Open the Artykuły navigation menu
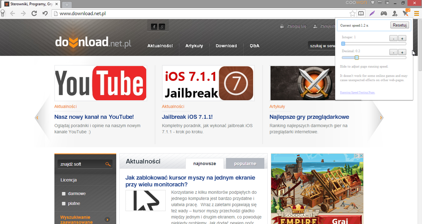This screenshot has height=224, width=422. pyautogui.click(x=194, y=46)
